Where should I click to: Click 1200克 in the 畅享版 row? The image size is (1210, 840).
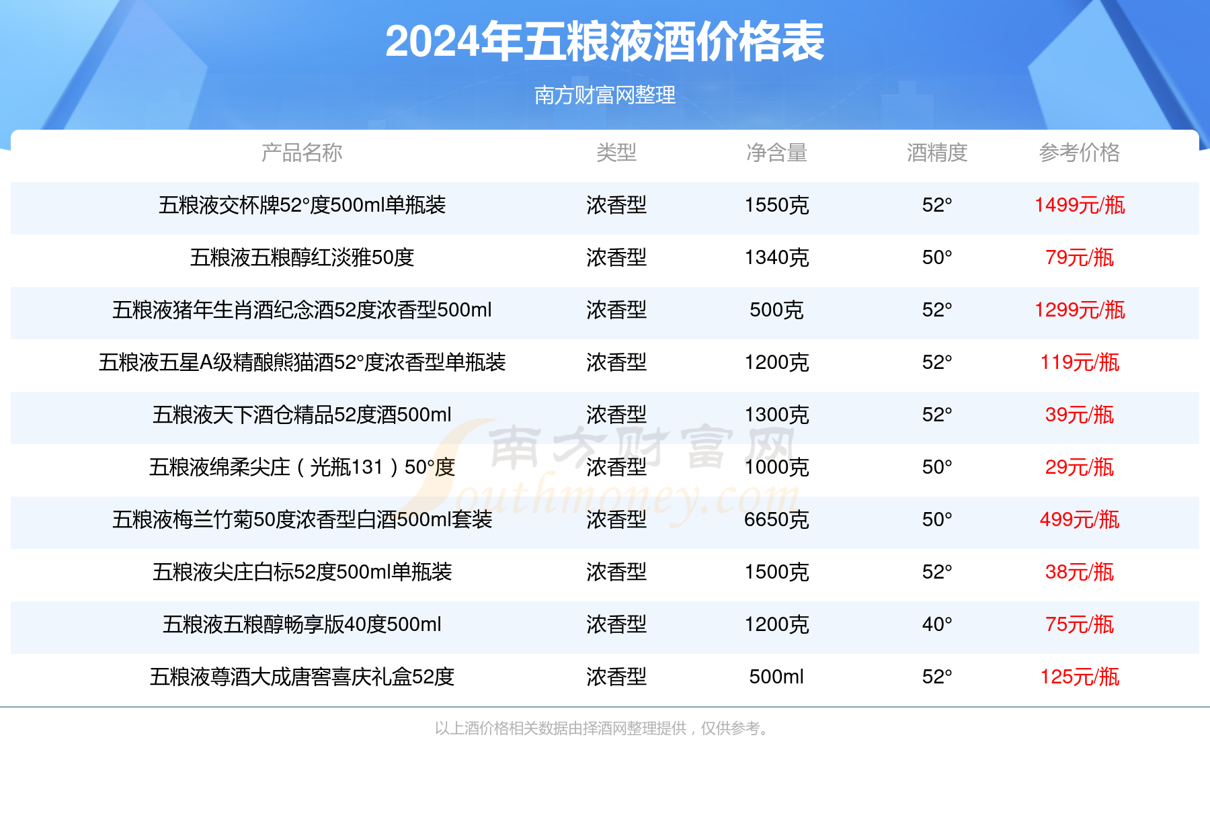pyautogui.click(x=776, y=624)
